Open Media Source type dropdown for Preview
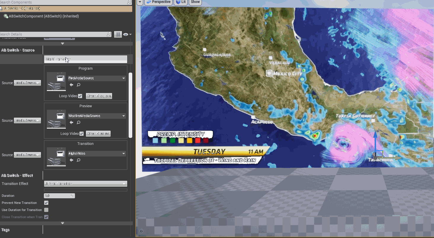 click(27, 121)
